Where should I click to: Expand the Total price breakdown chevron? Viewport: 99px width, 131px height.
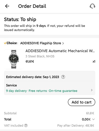[93, 119]
